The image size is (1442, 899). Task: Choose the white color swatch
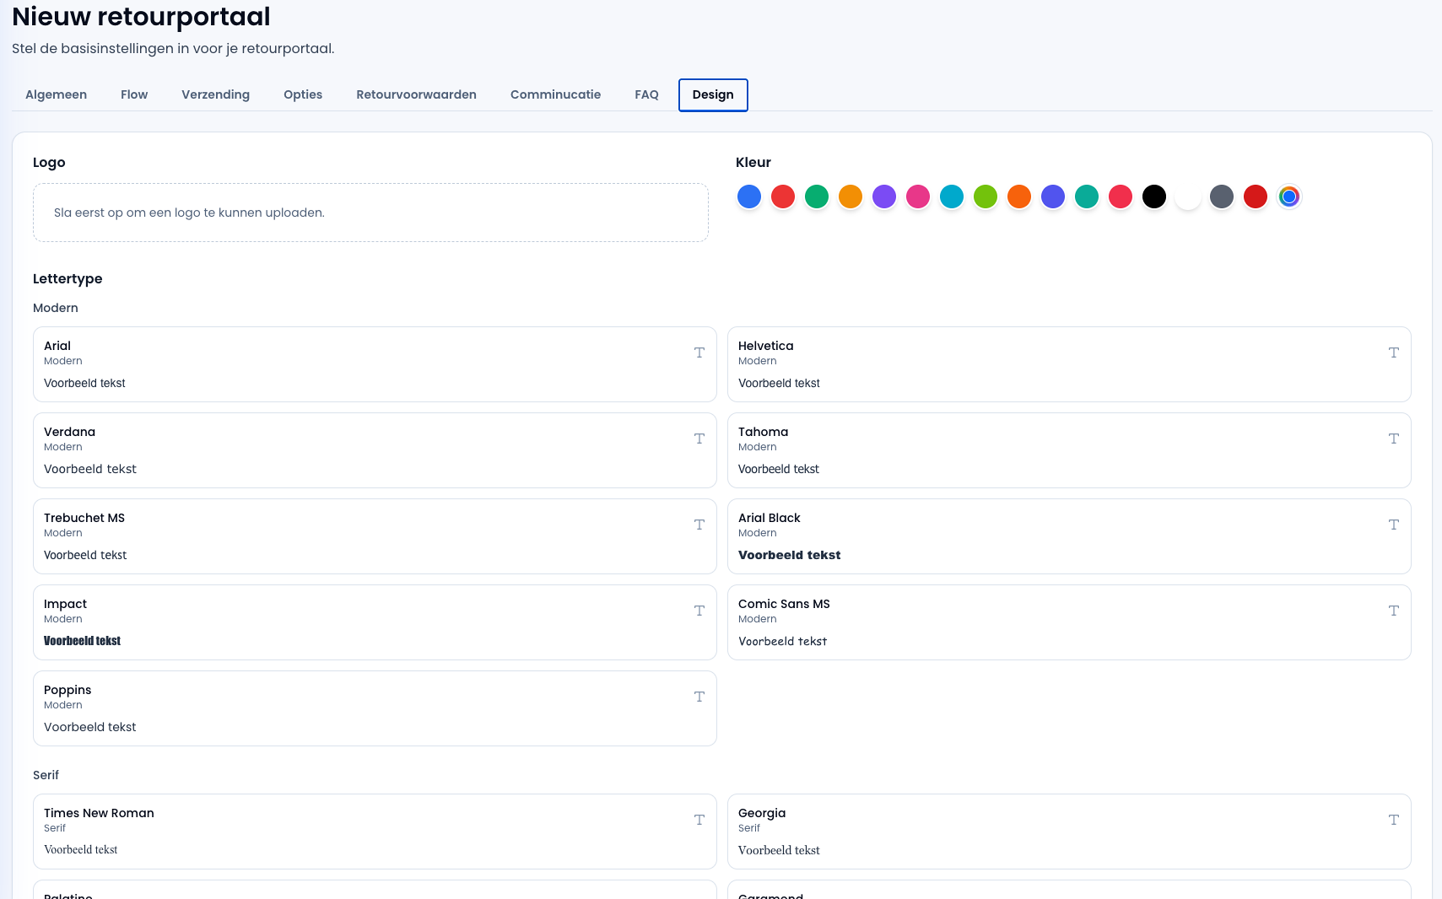coord(1188,196)
